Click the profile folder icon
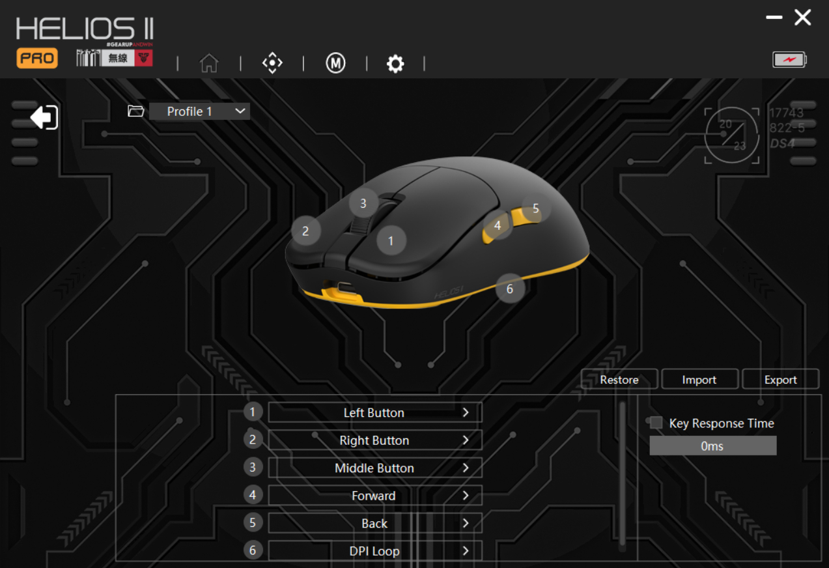 (x=135, y=111)
